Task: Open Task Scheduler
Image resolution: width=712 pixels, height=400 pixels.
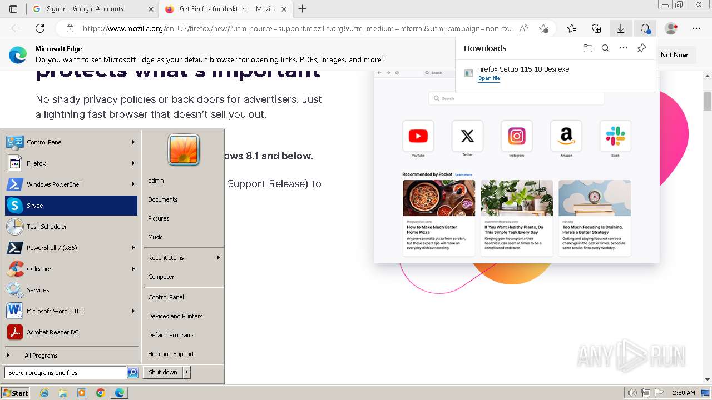Action: 71,227
